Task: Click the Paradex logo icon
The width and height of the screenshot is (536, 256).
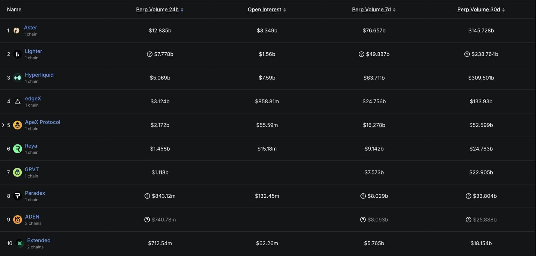Action: [17, 196]
